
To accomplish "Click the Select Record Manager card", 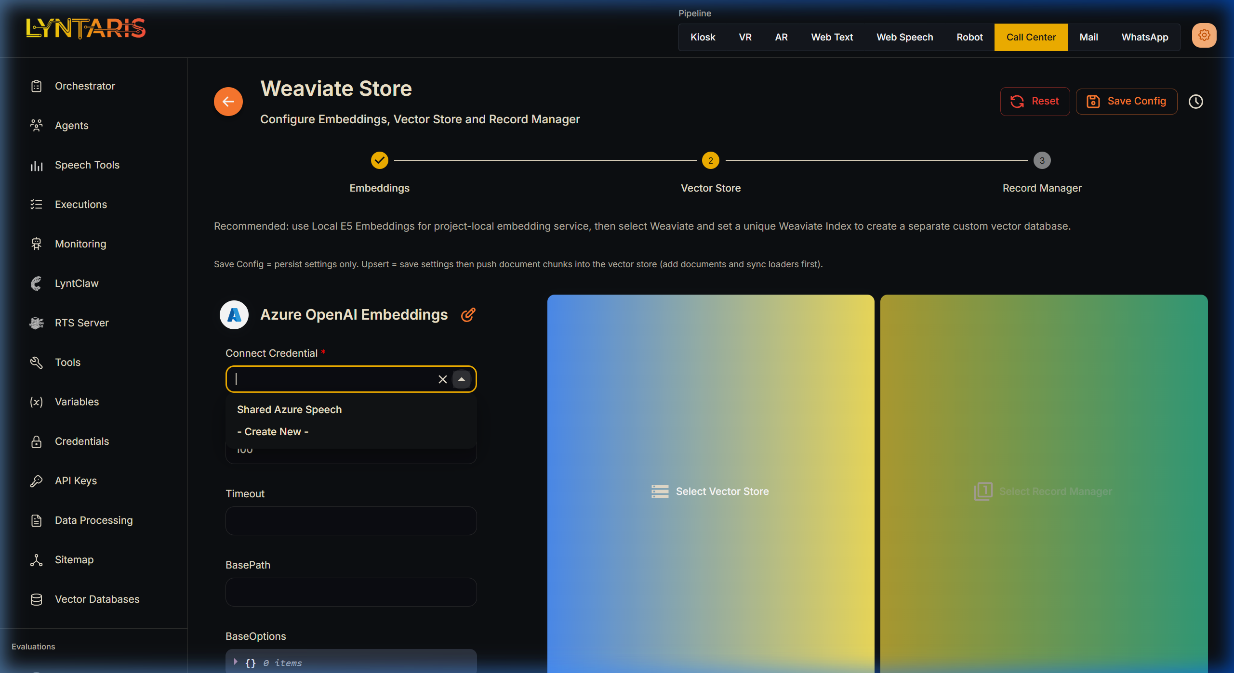I will pos(1044,483).
